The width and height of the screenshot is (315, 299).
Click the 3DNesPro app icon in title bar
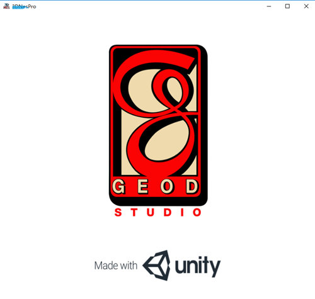pos(6,6)
